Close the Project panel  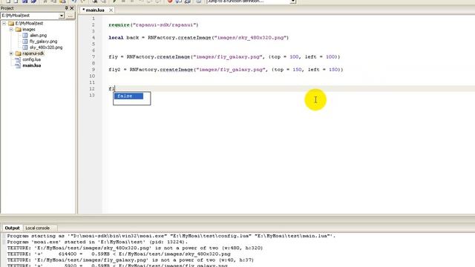coord(72,8)
